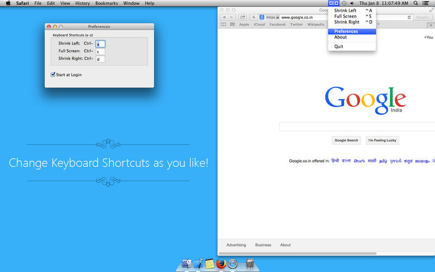The height and width of the screenshot is (272, 435).
Task: Choose Full Screen in dropdown menu
Action: (352, 16)
